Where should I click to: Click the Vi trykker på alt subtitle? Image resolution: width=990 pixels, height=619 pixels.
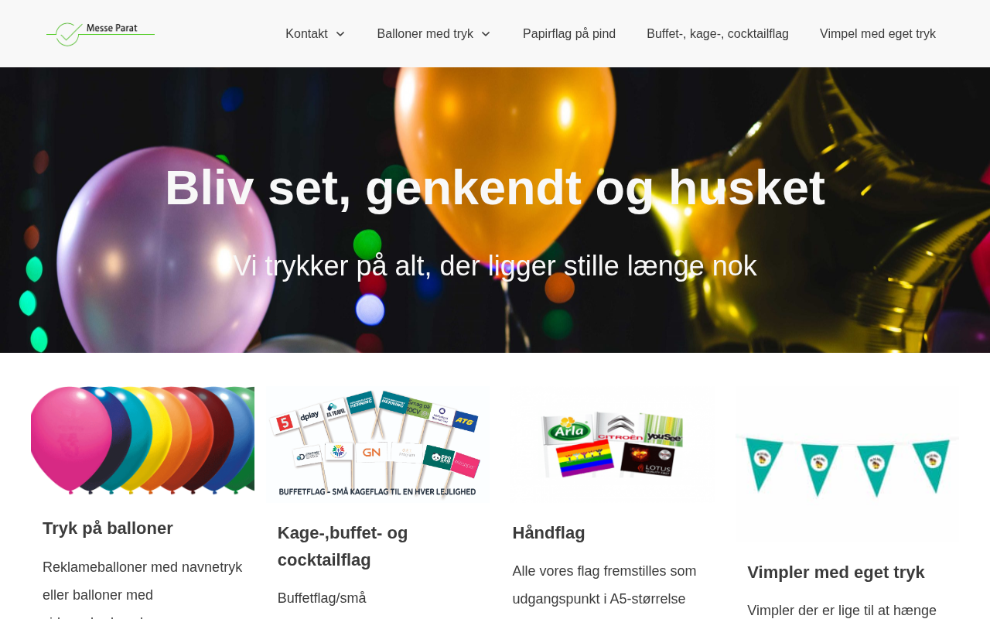click(495, 266)
